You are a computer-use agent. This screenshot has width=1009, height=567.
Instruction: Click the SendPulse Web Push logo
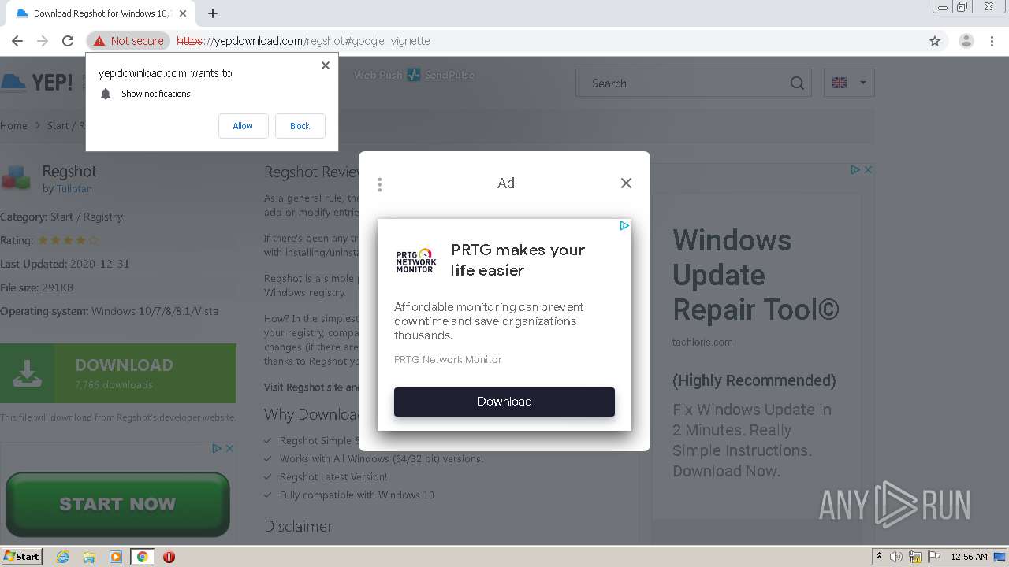414,75
